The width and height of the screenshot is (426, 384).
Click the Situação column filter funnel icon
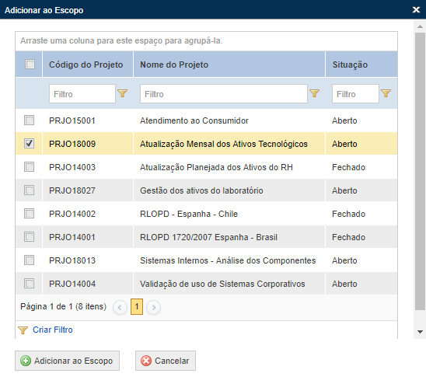[x=386, y=93]
